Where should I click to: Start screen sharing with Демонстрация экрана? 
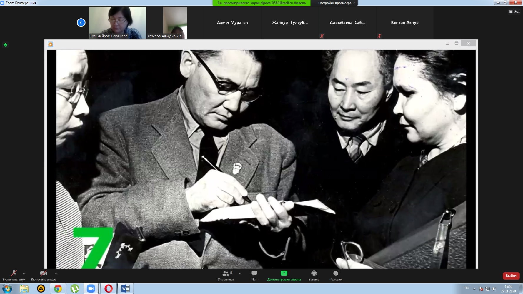[x=284, y=275]
